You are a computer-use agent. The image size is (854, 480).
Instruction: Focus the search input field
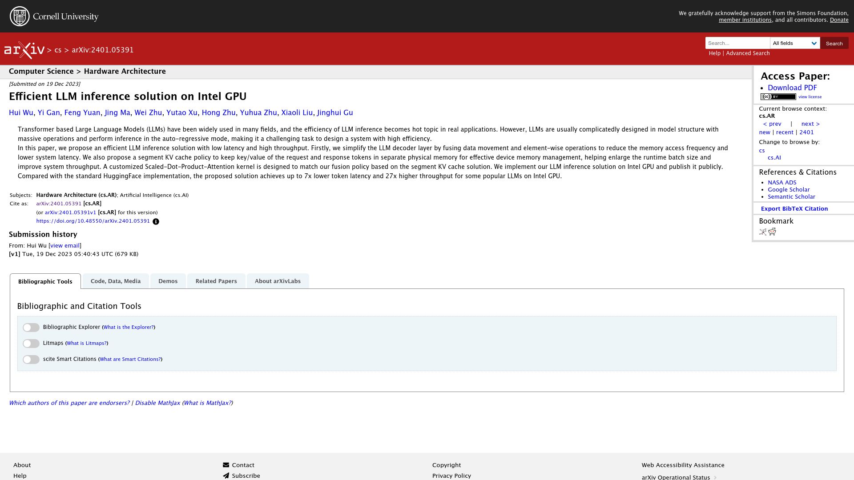(x=737, y=43)
